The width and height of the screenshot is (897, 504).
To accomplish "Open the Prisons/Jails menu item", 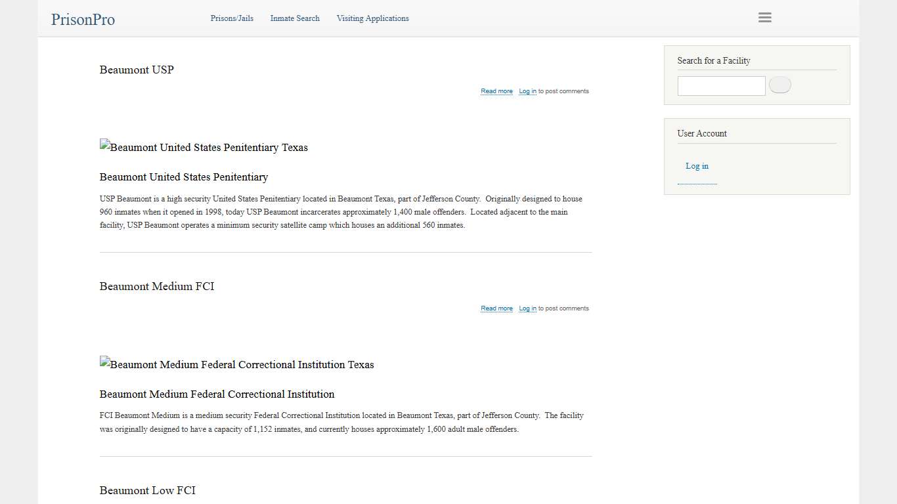I will click(x=232, y=18).
